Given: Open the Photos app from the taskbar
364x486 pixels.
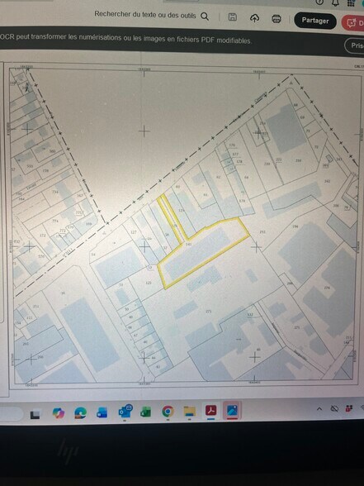Looking at the screenshot, I should click(232, 411).
